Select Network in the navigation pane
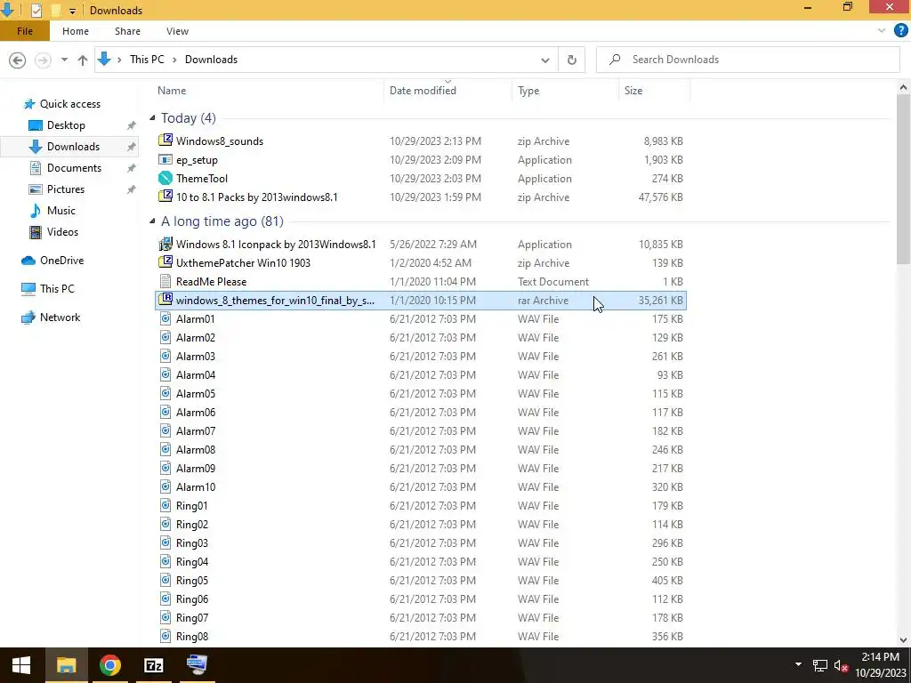The height and width of the screenshot is (683, 911). [x=60, y=317]
